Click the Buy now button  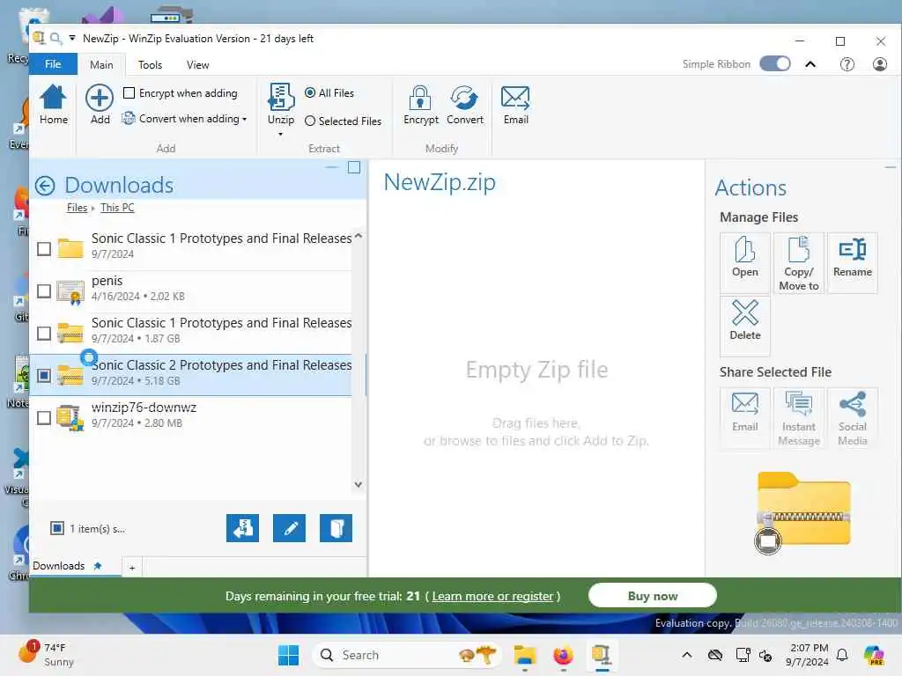pyautogui.click(x=653, y=596)
